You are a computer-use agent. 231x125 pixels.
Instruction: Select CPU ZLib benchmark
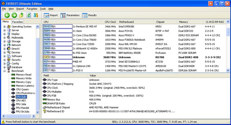coord(21,97)
